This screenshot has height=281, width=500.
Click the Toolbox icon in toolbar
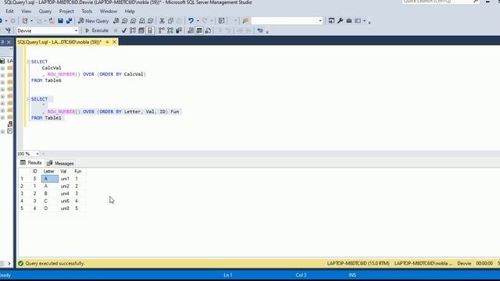(x=349, y=21)
